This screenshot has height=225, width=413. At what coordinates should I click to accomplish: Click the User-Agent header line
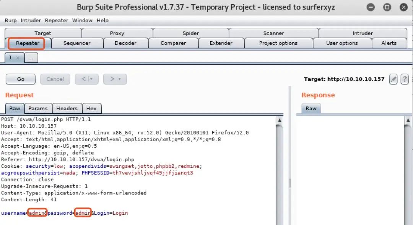pos(125,133)
